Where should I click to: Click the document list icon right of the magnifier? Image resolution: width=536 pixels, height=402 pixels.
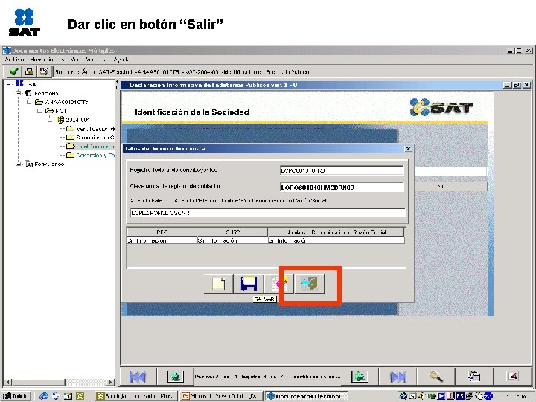pos(474,377)
